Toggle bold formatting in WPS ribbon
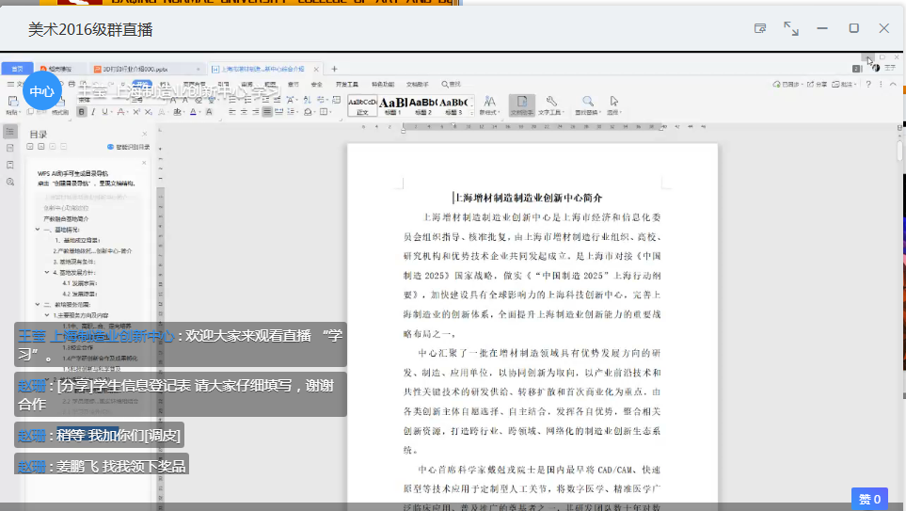Screen dimensions: 906x511 (x=81, y=112)
